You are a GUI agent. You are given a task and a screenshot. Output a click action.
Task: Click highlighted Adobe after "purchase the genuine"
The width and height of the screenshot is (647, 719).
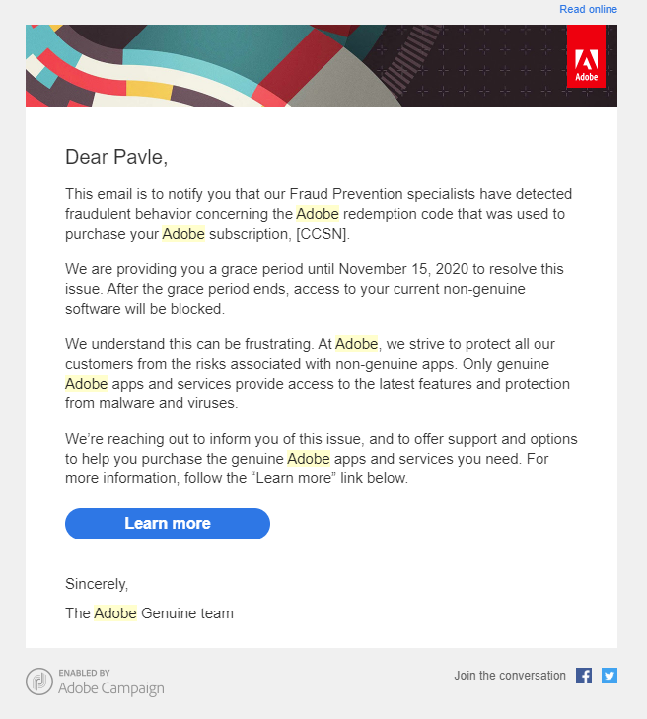[x=309, y=459]
